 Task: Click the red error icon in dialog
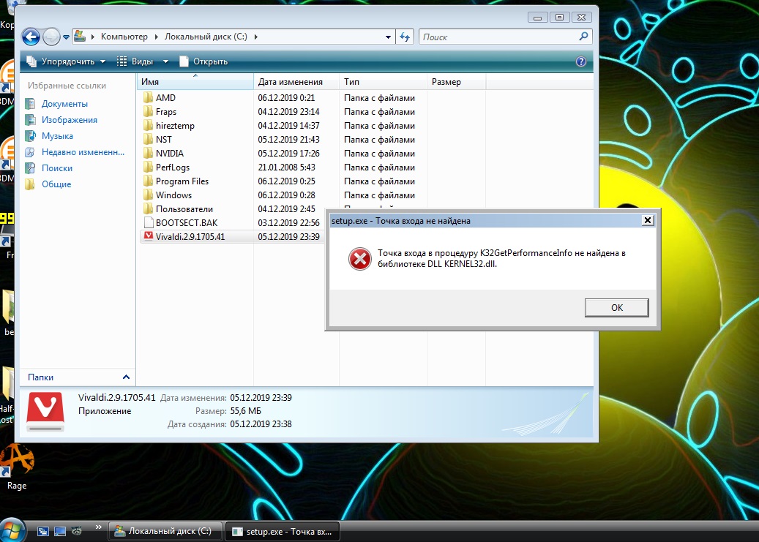click(359, 259)
